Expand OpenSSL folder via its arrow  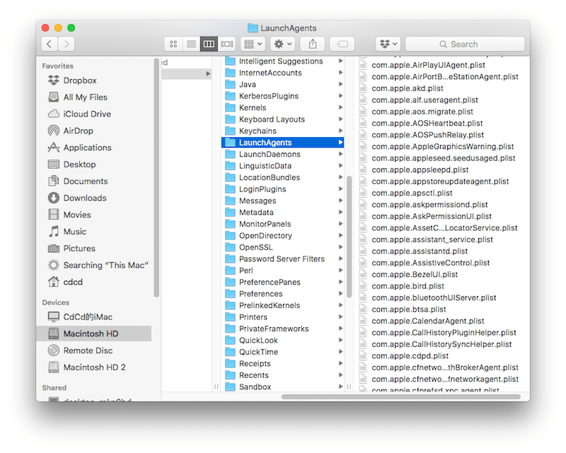point(340,247)
